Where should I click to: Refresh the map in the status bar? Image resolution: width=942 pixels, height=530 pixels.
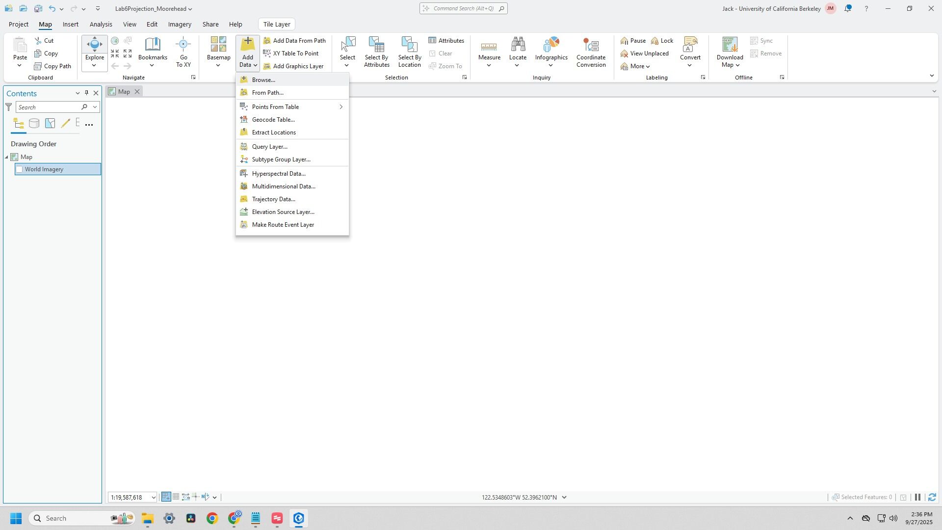[x=932, y=498]
